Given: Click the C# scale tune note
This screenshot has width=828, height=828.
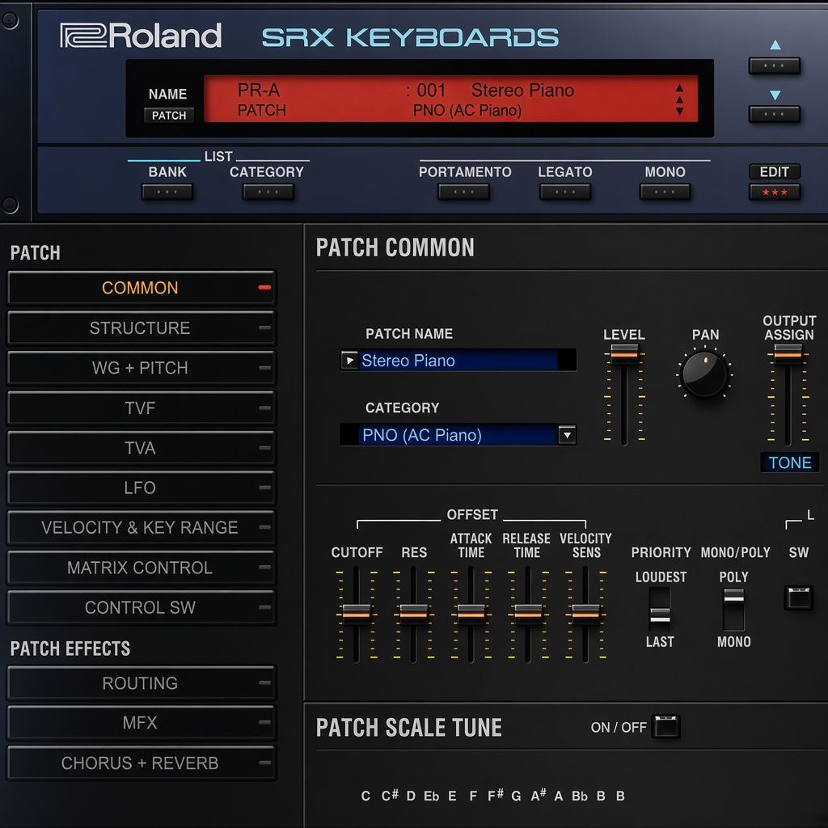Looking at the screenshot, I should click(x=390, y=796).
